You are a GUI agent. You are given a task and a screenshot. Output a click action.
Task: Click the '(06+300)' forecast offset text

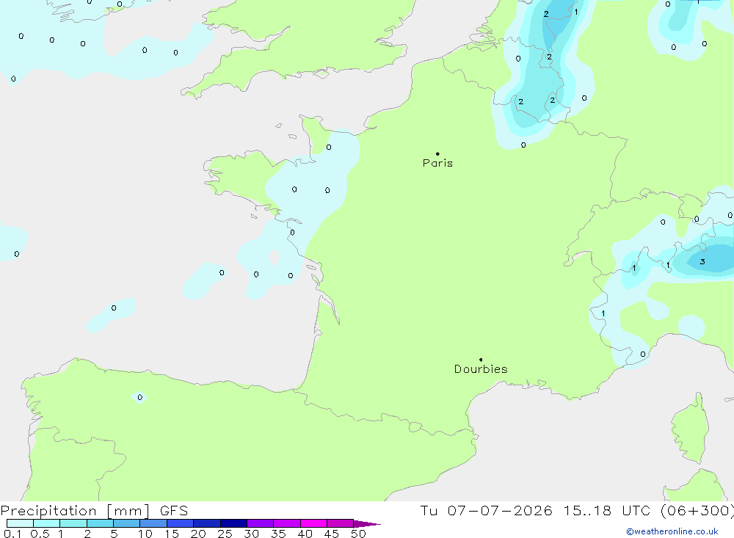click(697, 510)
